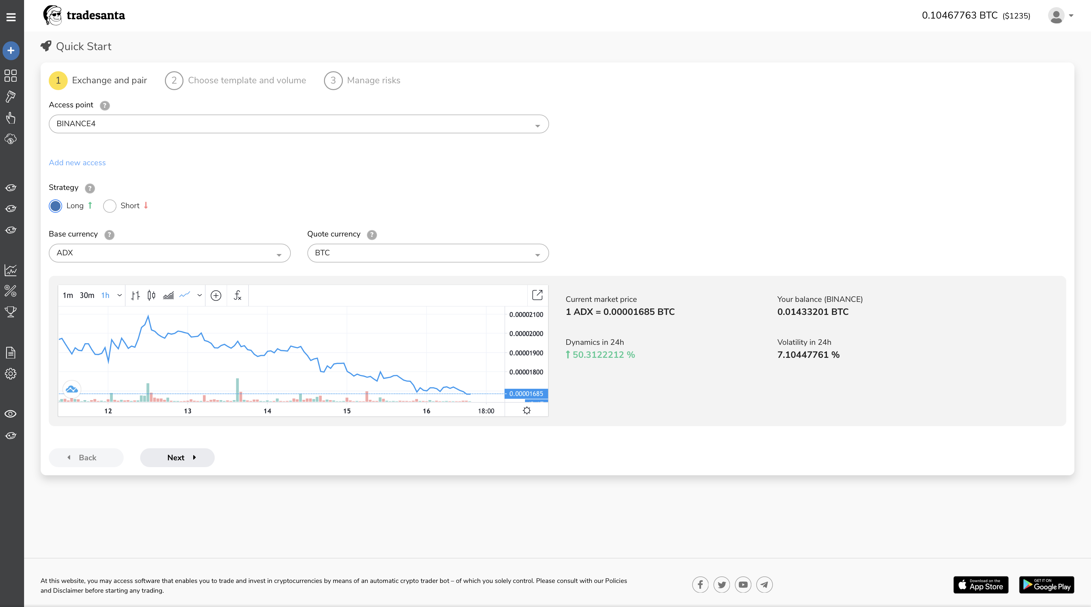The height and width of the screenshot is (607, 1091).
Task: Open chart indicators (fx) menu
Action: click(237, 295)
